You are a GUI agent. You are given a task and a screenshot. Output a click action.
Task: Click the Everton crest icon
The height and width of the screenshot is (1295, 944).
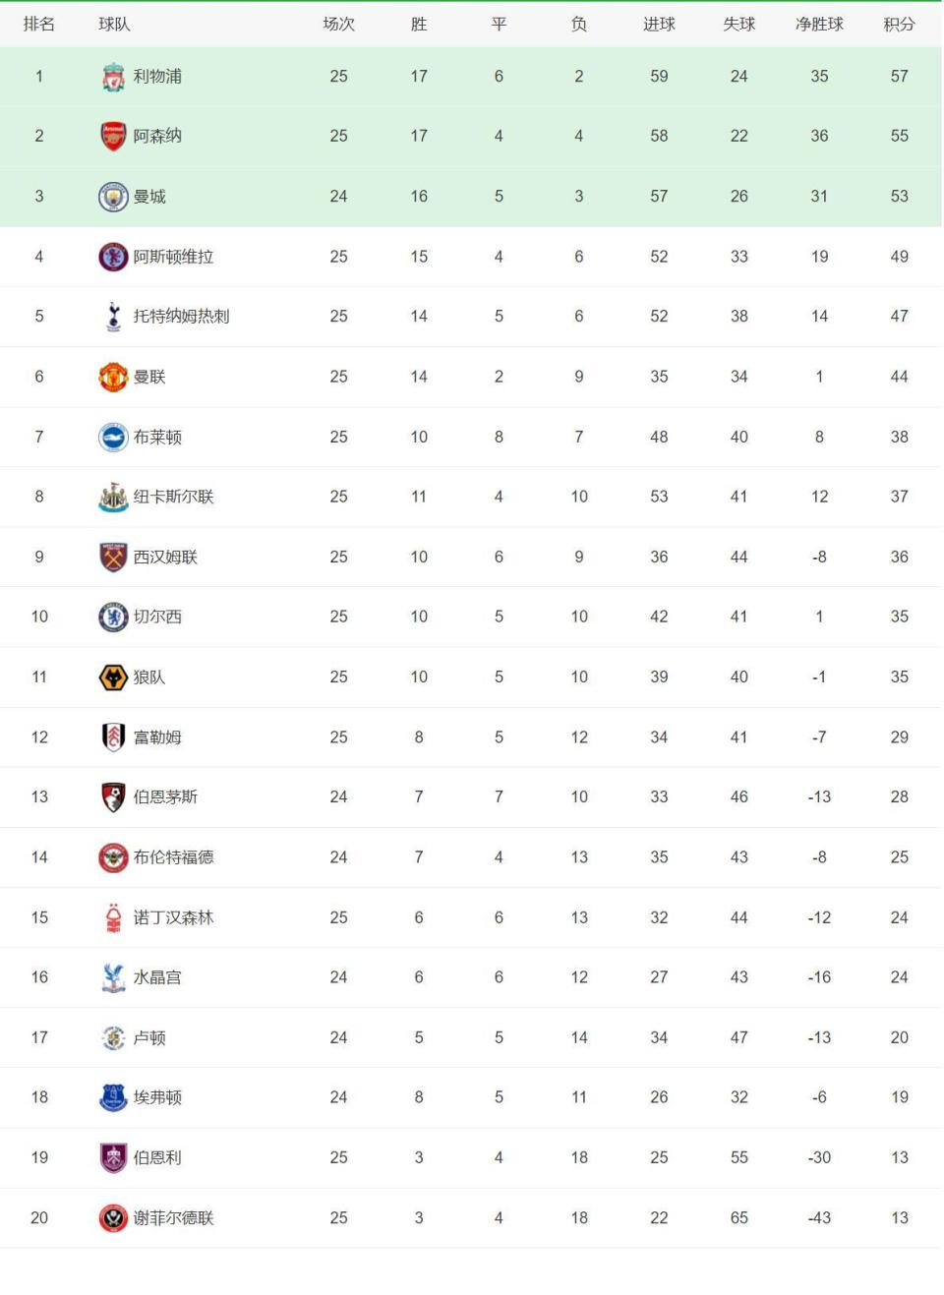coord(114,1097)
